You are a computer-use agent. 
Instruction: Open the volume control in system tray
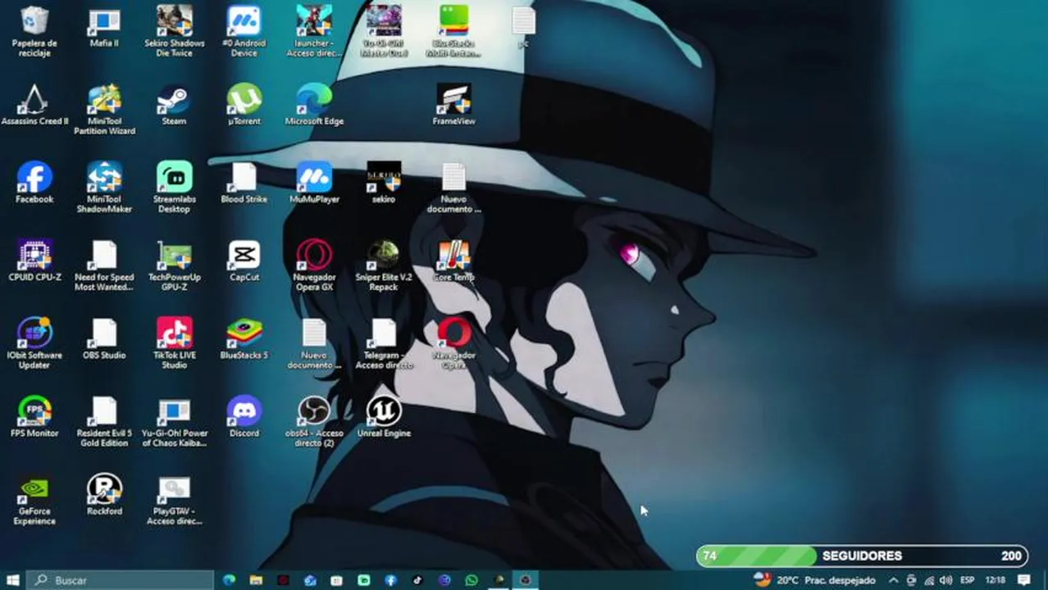[946, 580]
